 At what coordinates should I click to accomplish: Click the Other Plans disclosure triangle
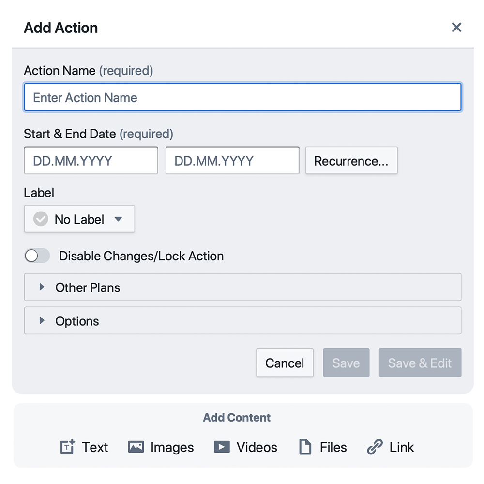click(42, 287)
